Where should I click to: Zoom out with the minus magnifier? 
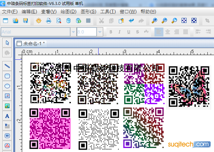[x=164, y=21]
